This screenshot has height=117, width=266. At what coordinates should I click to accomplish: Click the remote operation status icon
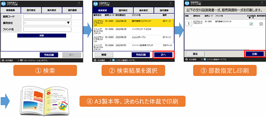(x=21, y=60)
